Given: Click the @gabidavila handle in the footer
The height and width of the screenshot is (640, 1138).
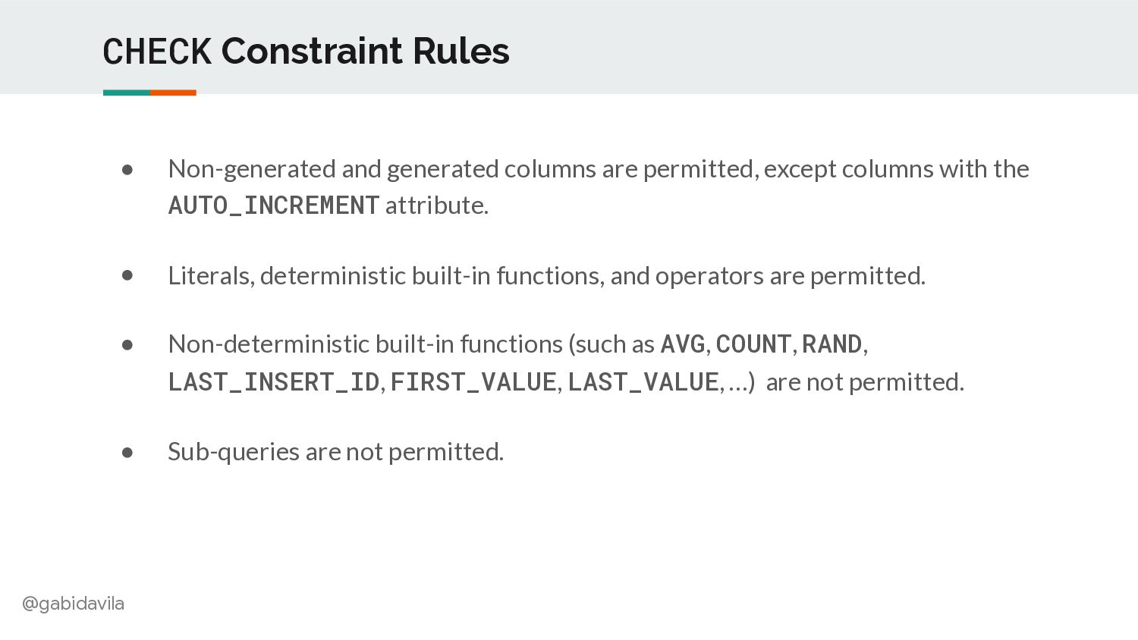Looking at the screenshot, I should coord(73,604).
